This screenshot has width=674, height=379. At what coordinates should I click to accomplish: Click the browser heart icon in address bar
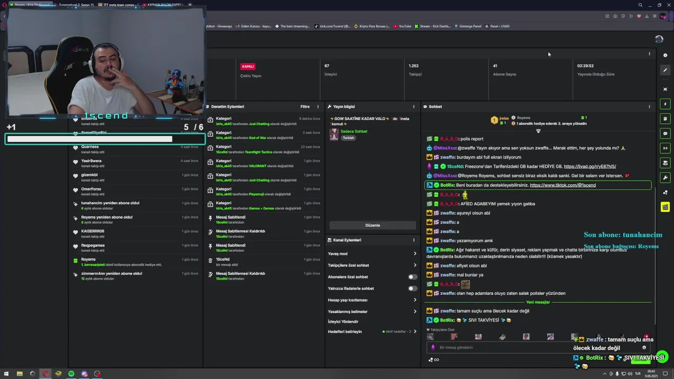tap(639, 16)
